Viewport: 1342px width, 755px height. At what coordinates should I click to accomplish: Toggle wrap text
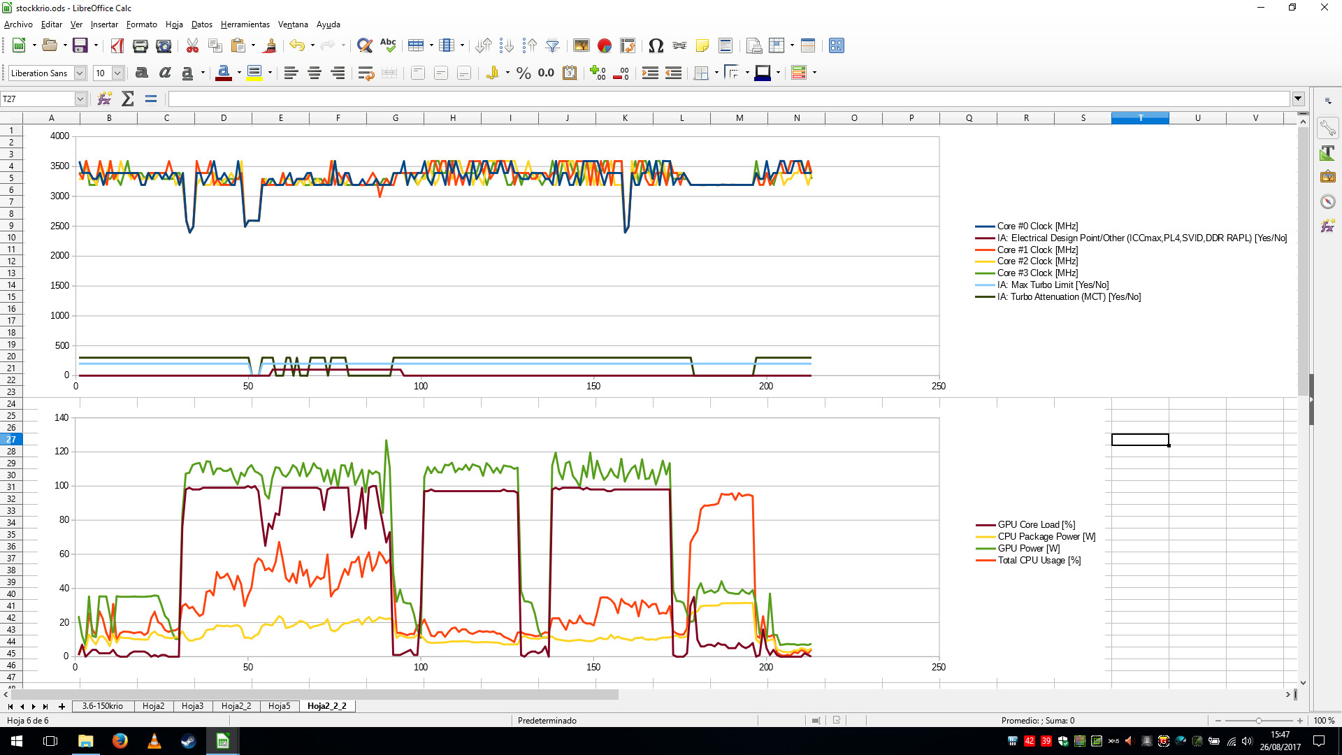tap(366, 73)
